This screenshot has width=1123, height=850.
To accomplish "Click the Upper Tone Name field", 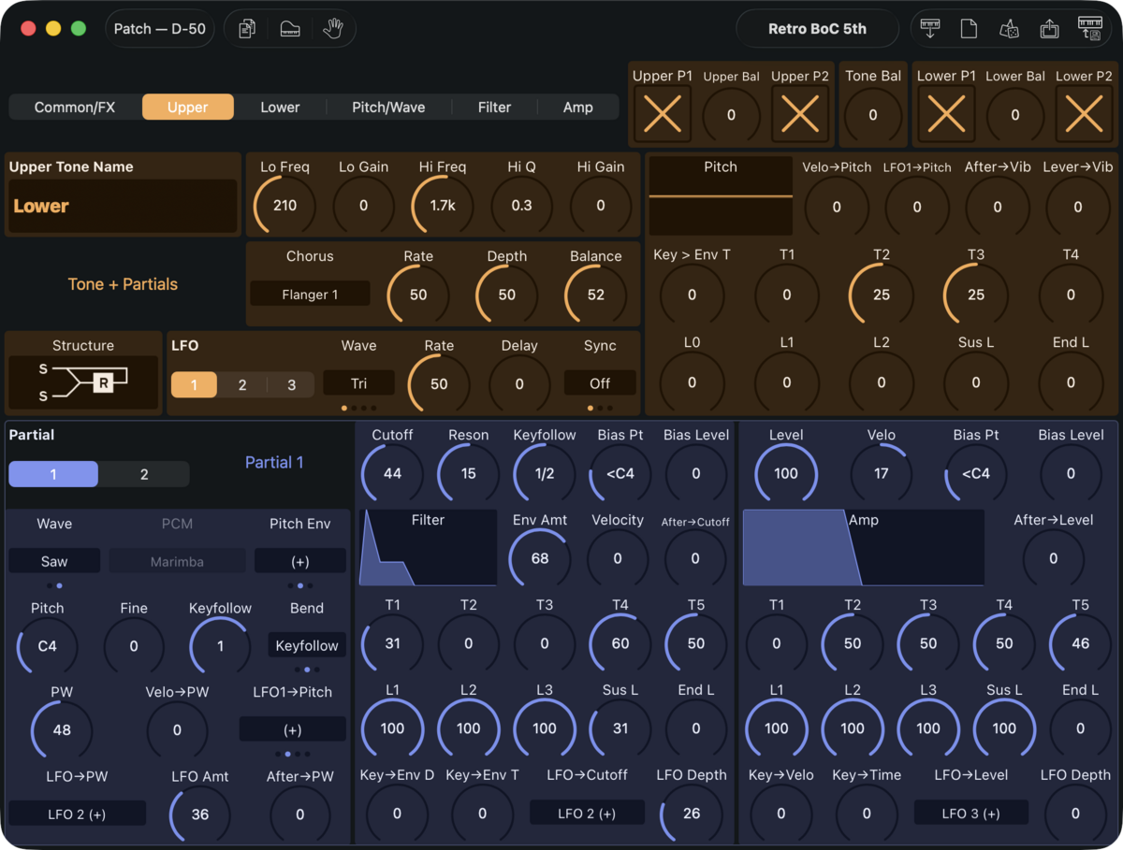I will [123, 206].
